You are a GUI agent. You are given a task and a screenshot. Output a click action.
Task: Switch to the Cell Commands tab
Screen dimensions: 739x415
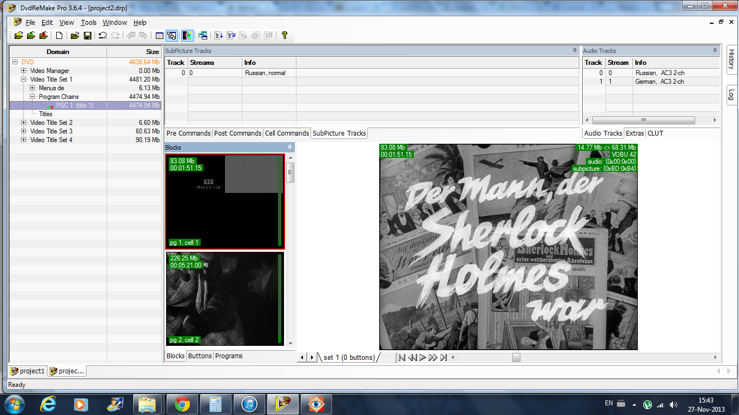287,133
